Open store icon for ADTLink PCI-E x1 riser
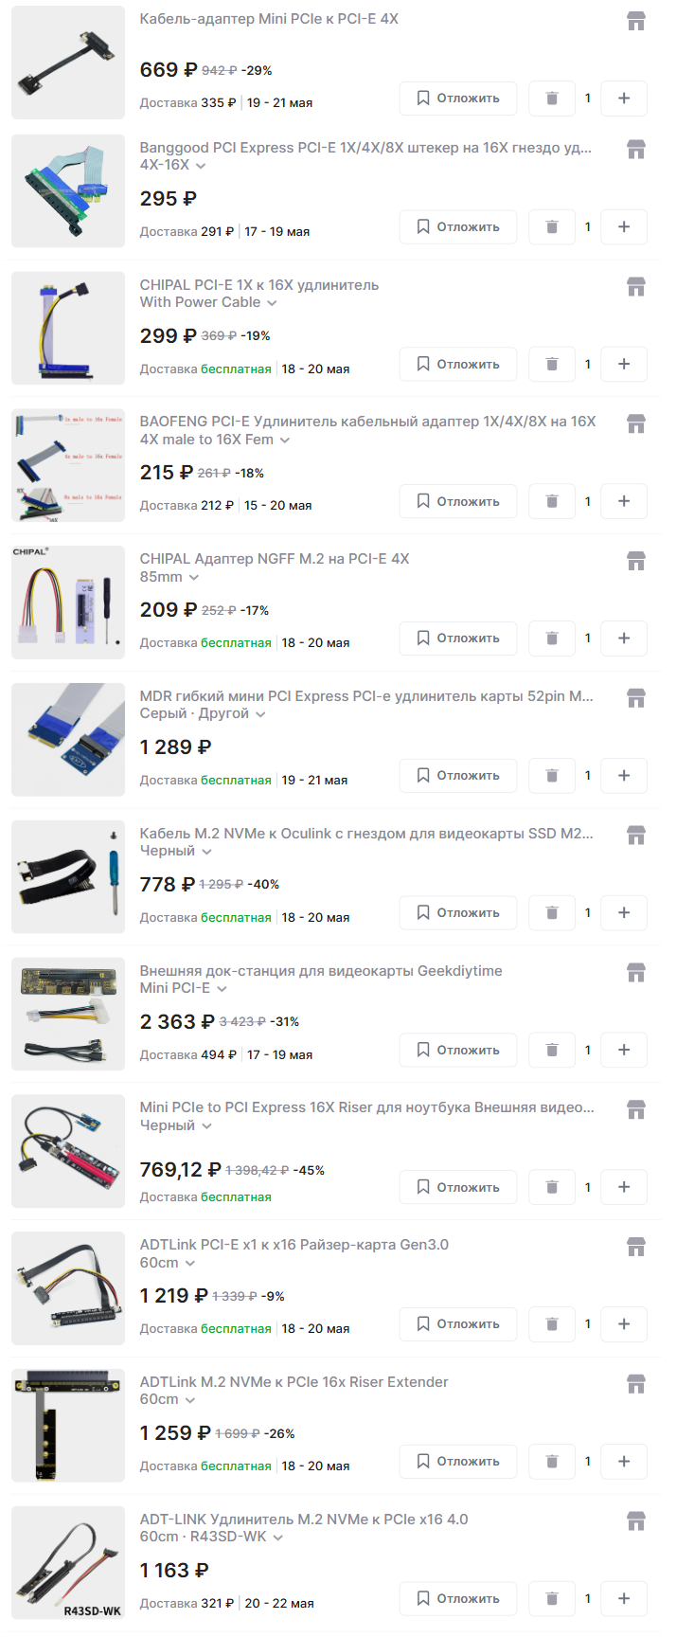This screenshot has width=676, height=1637. tap(636, 1247)
